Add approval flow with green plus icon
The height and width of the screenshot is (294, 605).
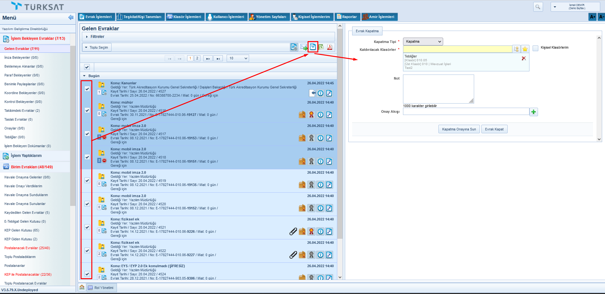[534, 112]
